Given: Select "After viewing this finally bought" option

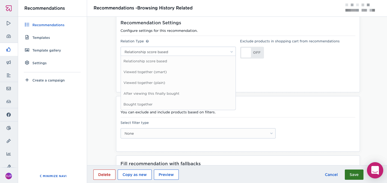Looking at the screenshot, I should tap(151, 94).
